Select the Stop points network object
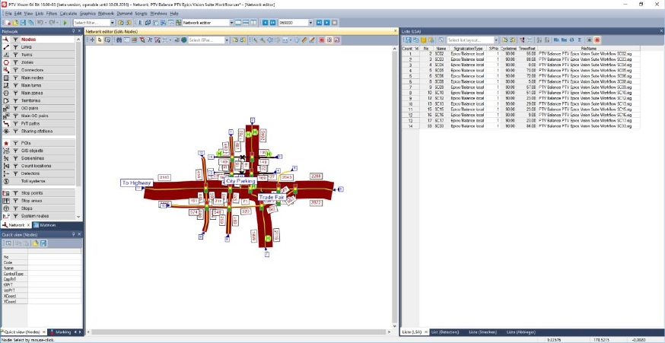This screenshot has width=665, height=343. pos(31,193)
